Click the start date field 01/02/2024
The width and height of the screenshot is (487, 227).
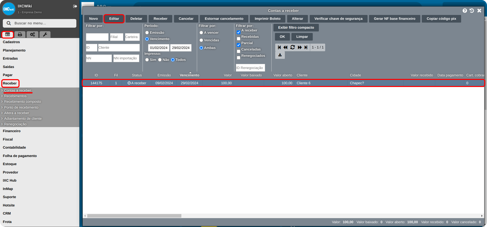(159, 48)
